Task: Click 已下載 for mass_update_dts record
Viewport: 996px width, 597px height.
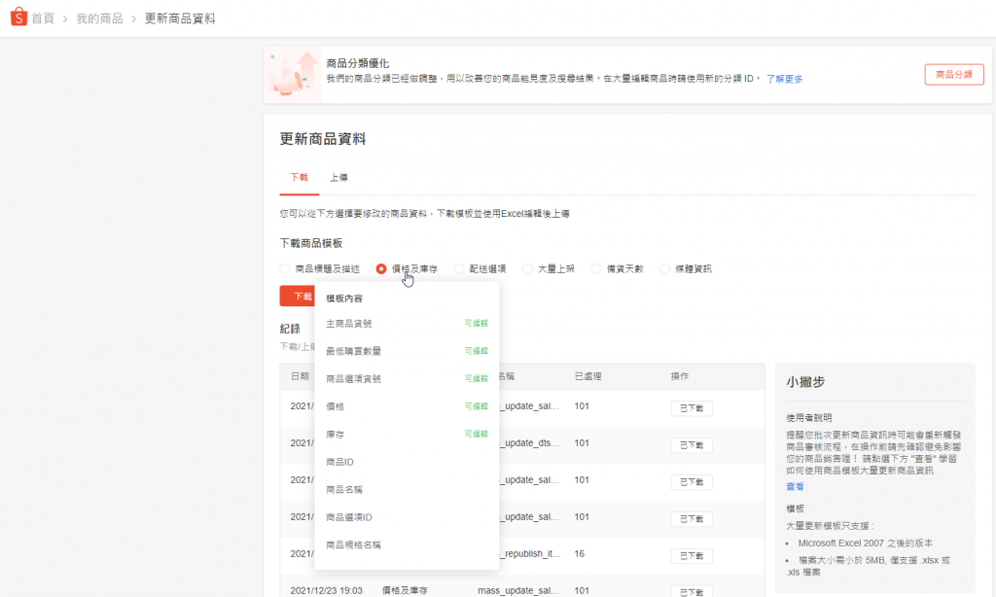Action: point(691,444)
